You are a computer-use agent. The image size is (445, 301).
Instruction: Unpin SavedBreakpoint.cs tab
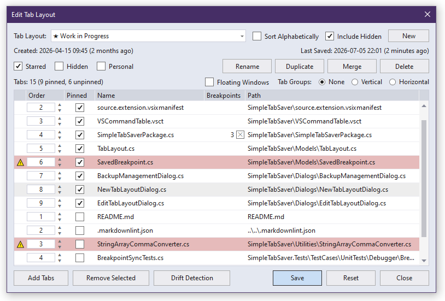coord(80,162)
